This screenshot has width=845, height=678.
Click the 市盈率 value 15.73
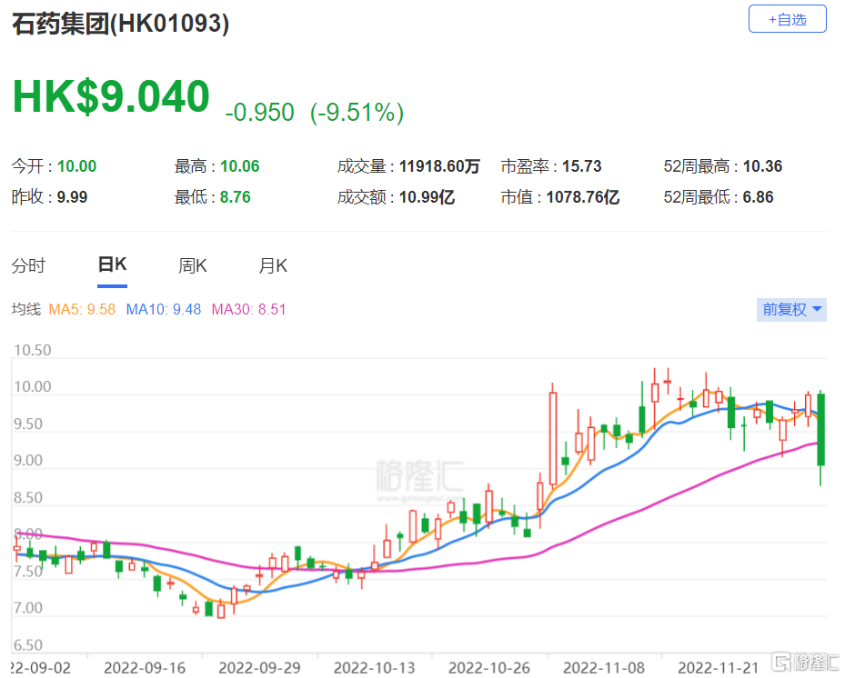coord(582,166)
